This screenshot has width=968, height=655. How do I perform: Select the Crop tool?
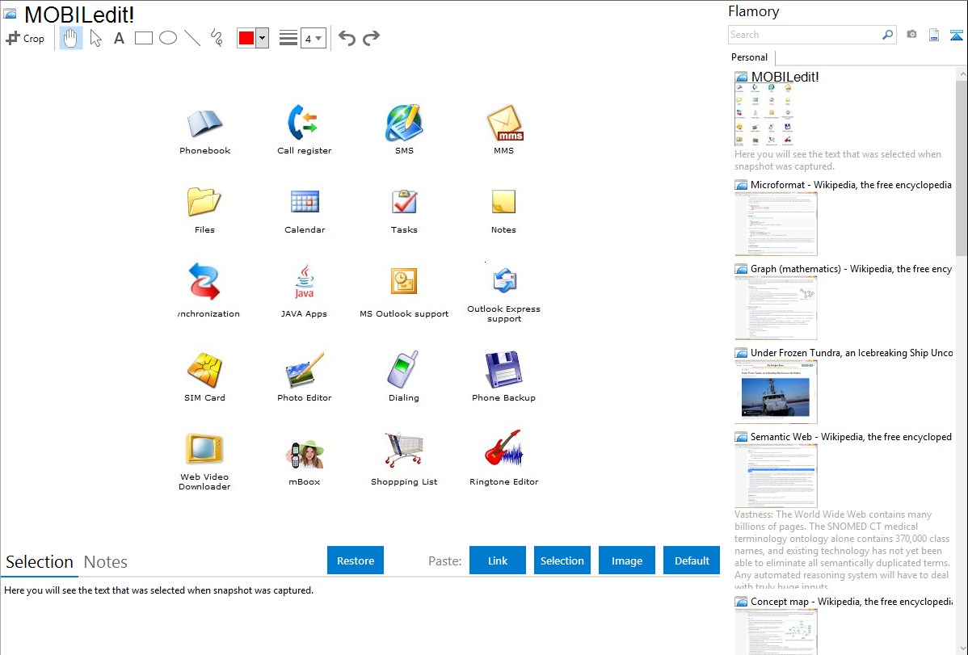pos(25,38)
